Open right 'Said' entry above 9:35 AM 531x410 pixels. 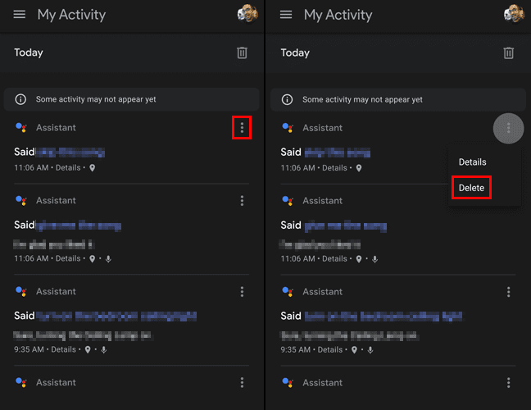[371, 317]
